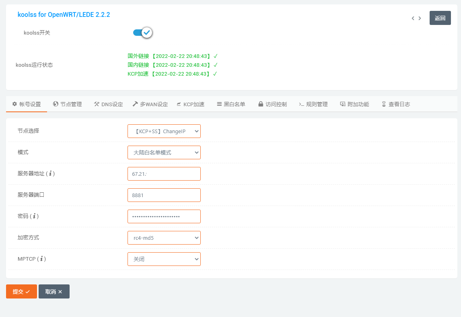Click the 提交 submit button
This screenshot has height=317, width=461.
click(21, 291)
